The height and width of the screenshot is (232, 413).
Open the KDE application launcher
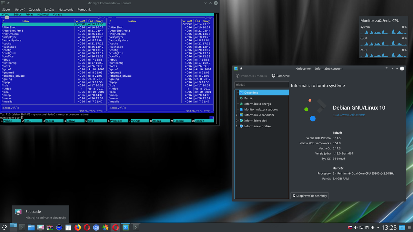coord(5,227)
